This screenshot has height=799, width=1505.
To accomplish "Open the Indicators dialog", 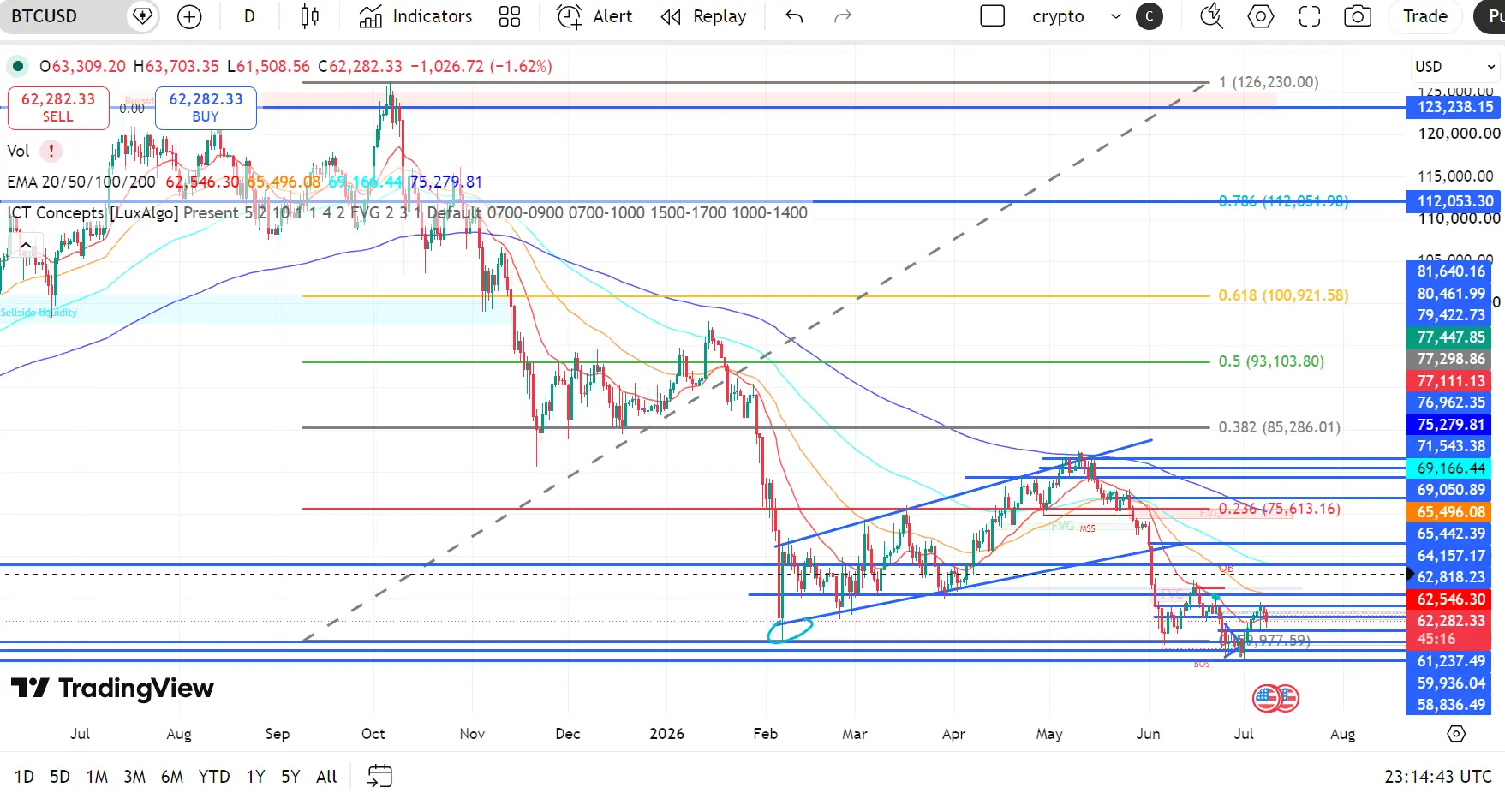I will click(x=415, y=16).
